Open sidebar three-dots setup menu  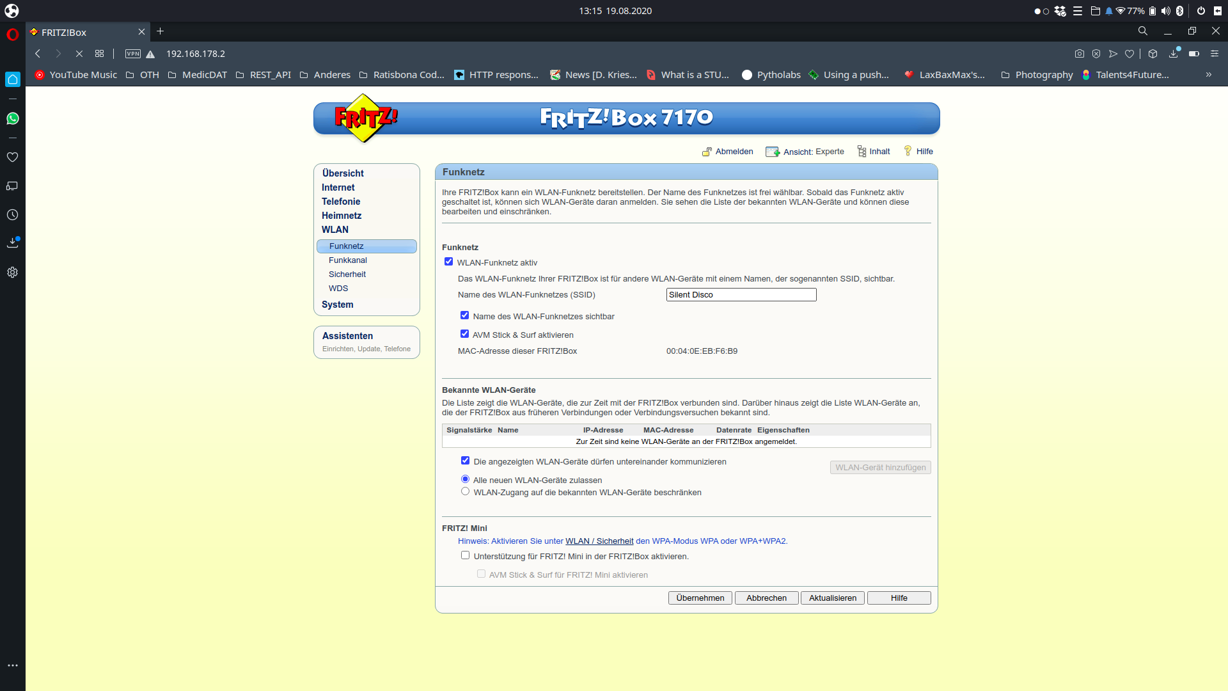13,665
